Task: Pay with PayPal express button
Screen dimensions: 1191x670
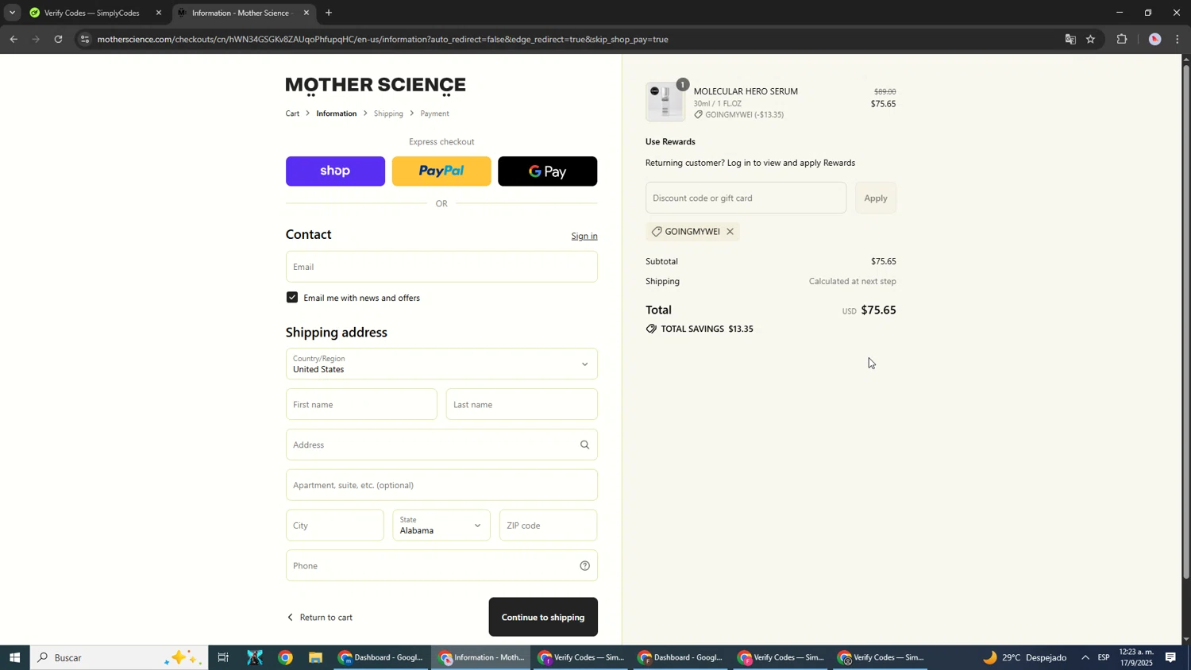Action: [441, 171]
